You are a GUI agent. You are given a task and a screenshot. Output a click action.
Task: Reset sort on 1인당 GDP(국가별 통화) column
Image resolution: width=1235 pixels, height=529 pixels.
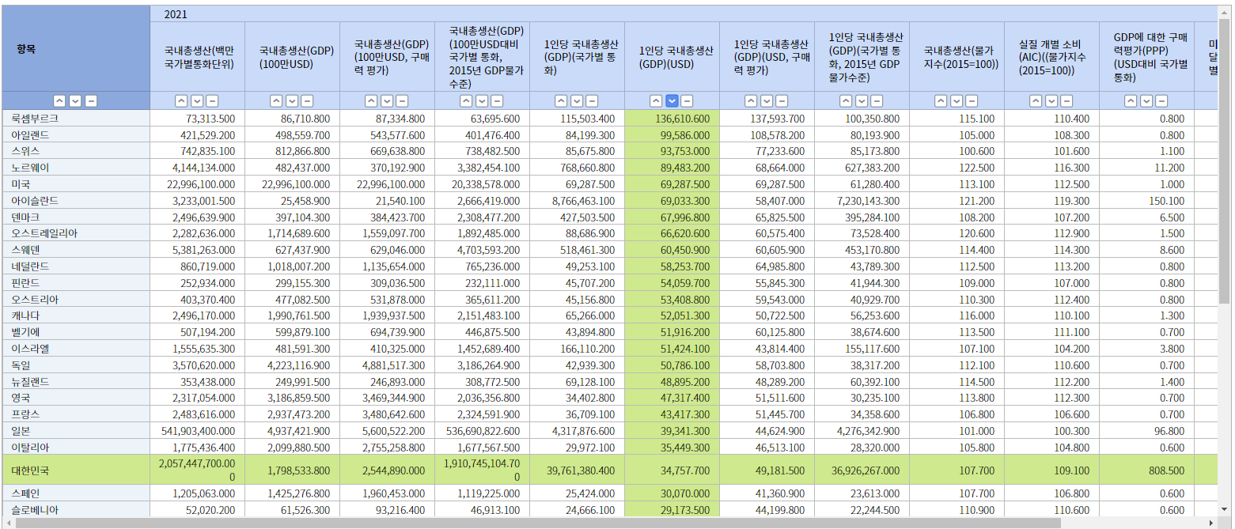593,101
